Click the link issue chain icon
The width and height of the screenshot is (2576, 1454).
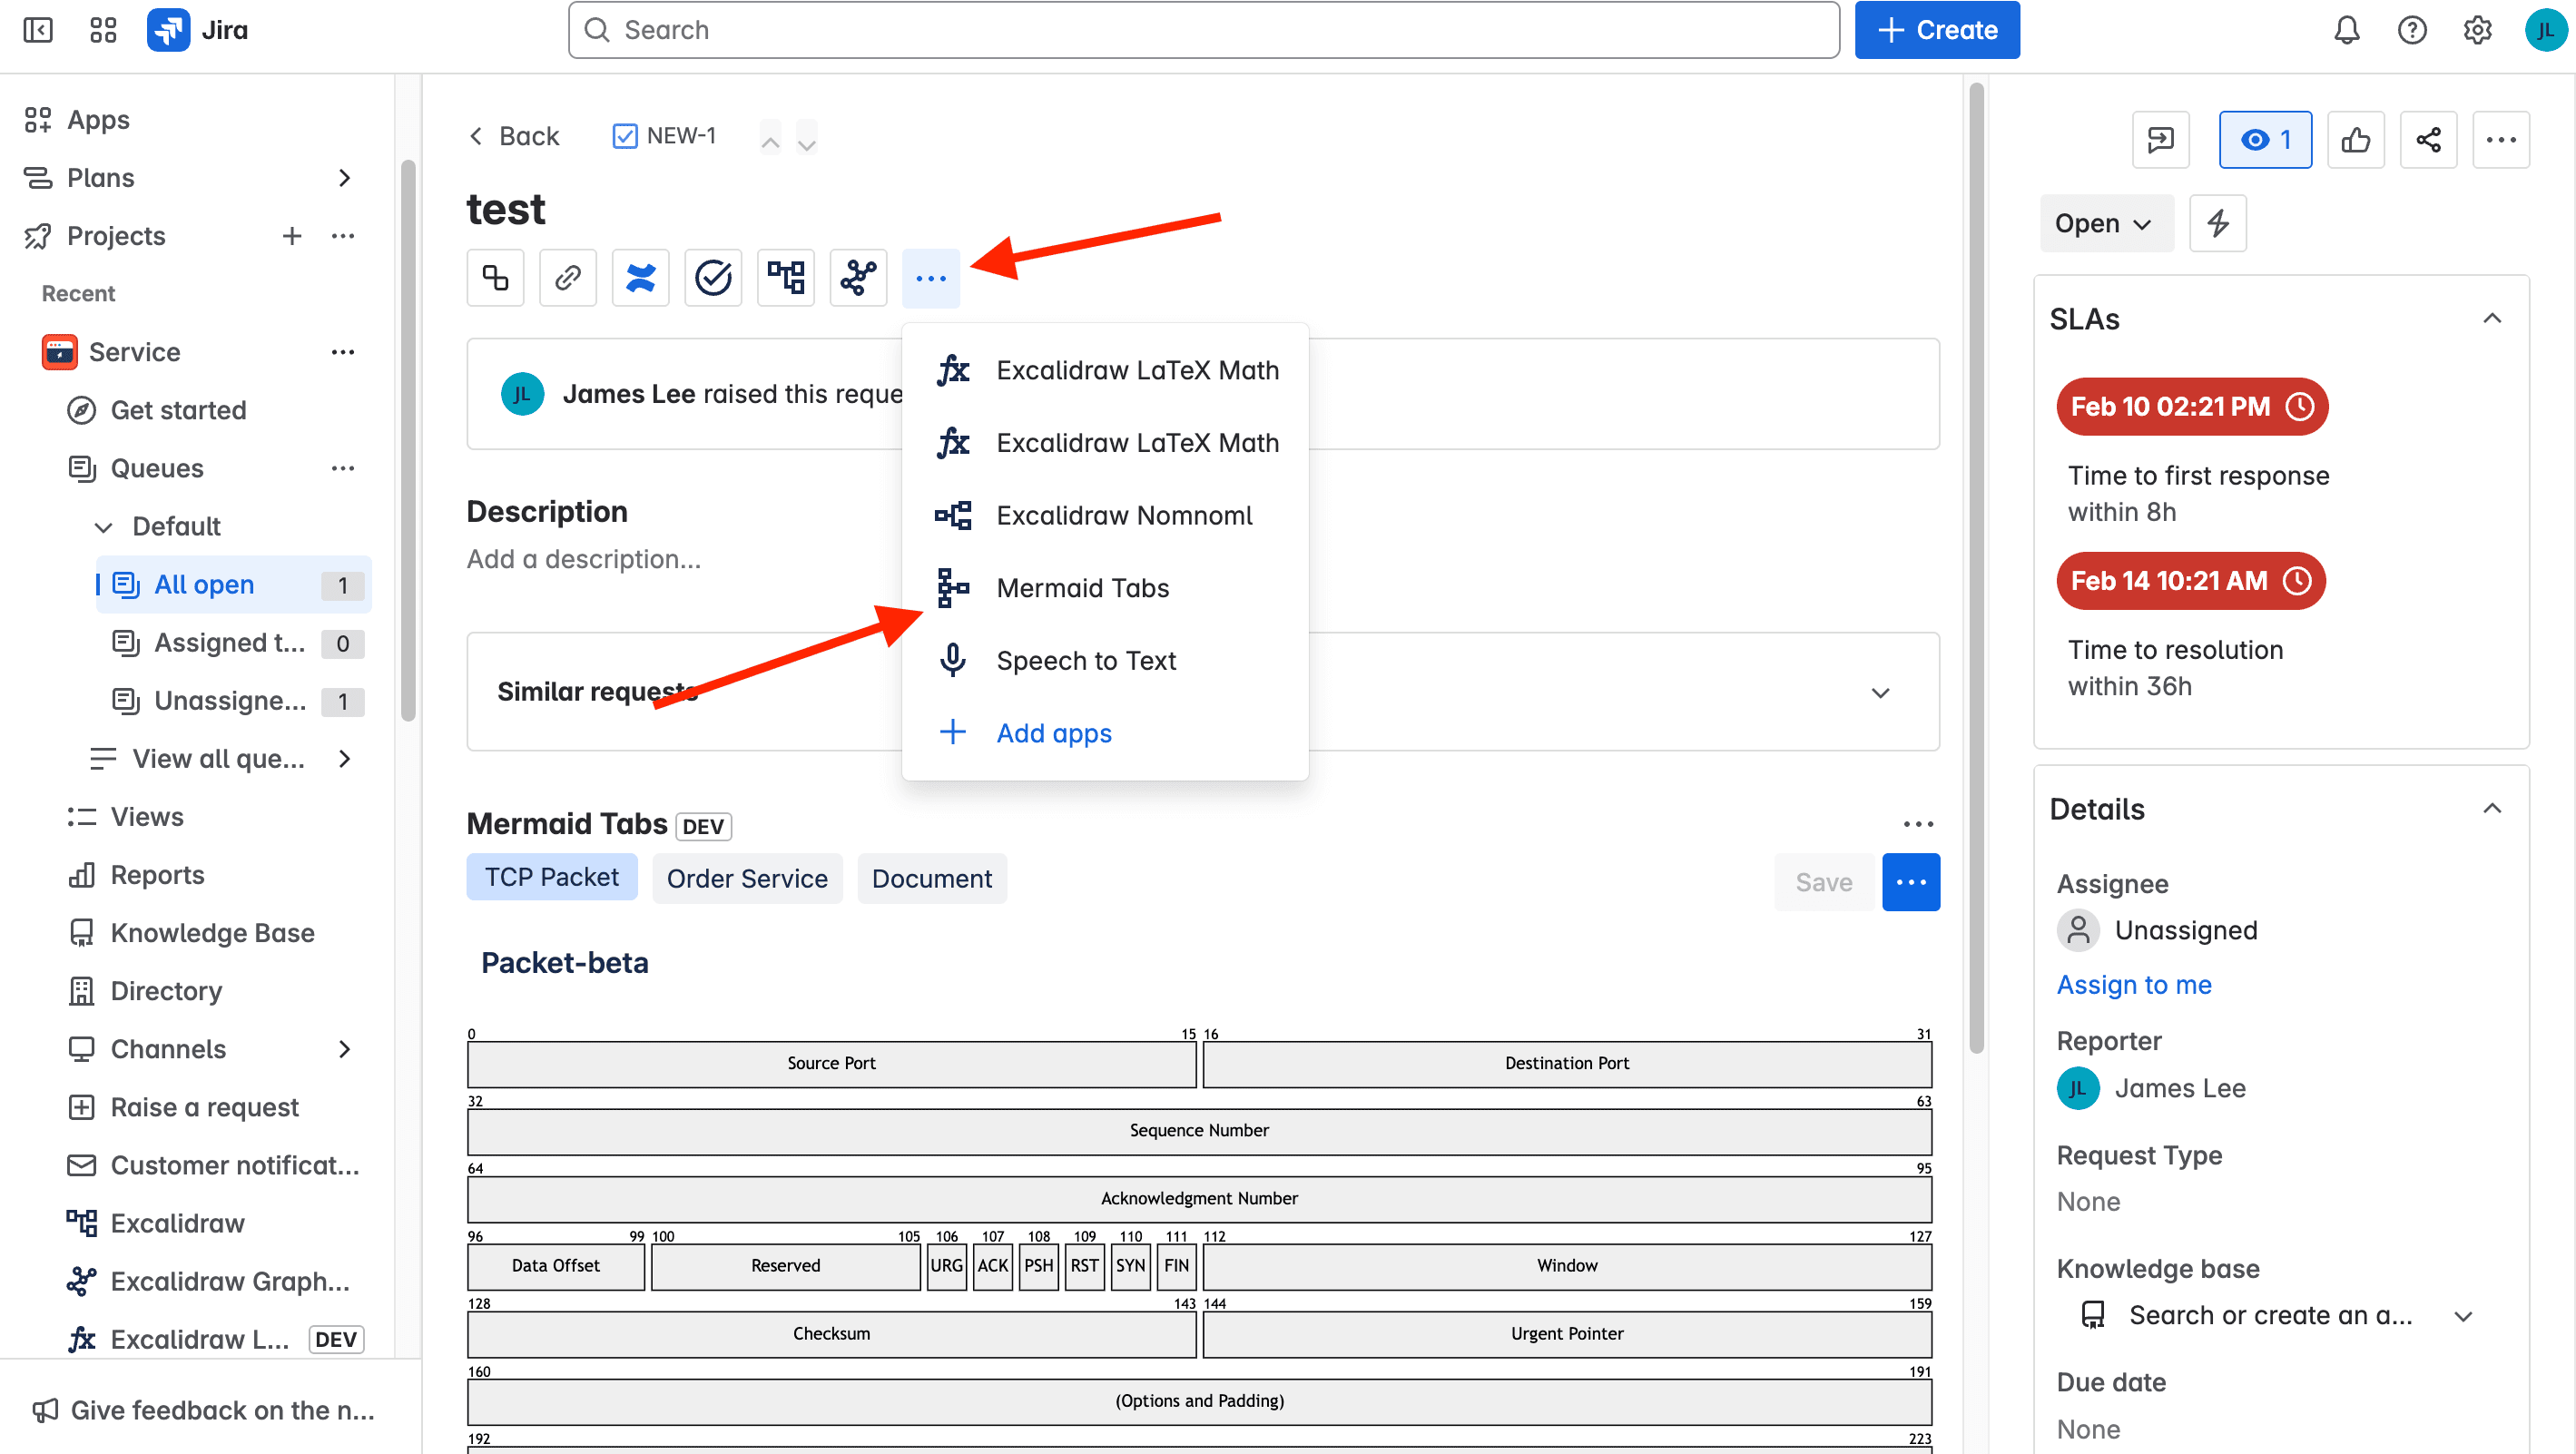568,277
